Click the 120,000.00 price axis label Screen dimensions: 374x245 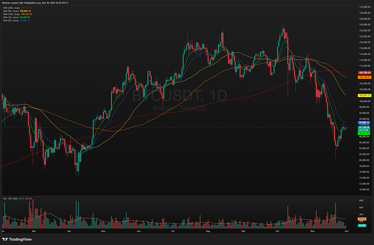point(365,42)
